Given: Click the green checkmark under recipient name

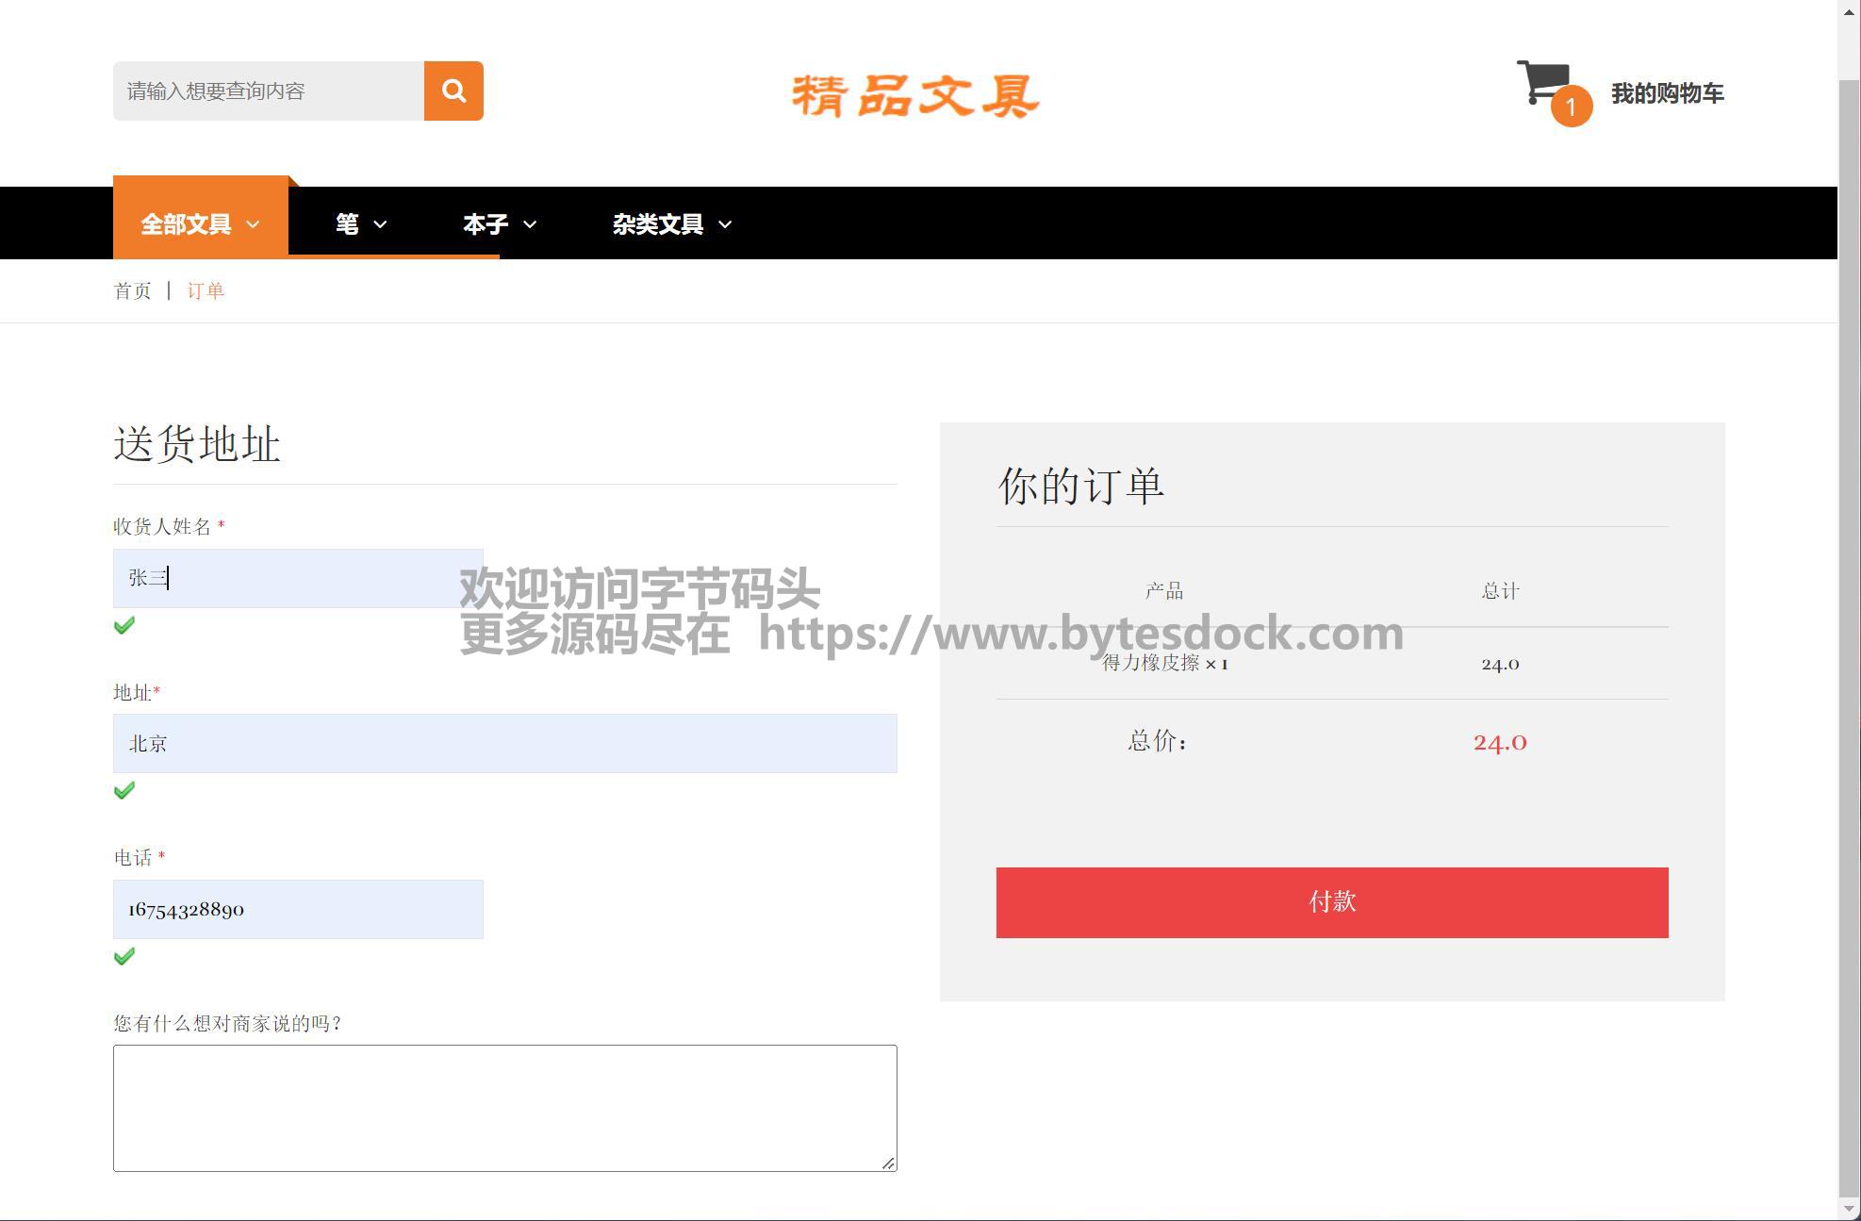Looking at the screenshot, I should 124,625.
